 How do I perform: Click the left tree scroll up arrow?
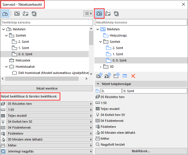click(x=91, y=29)
